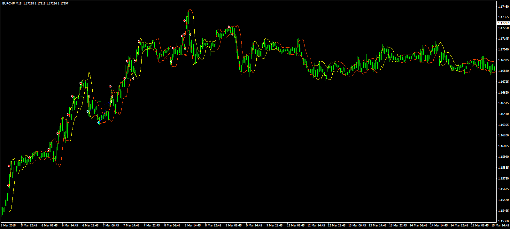Viewport: 510px width, 229px height.
Task: Click the 1.16725 price axis label
Action: click(x=504, y=82)
